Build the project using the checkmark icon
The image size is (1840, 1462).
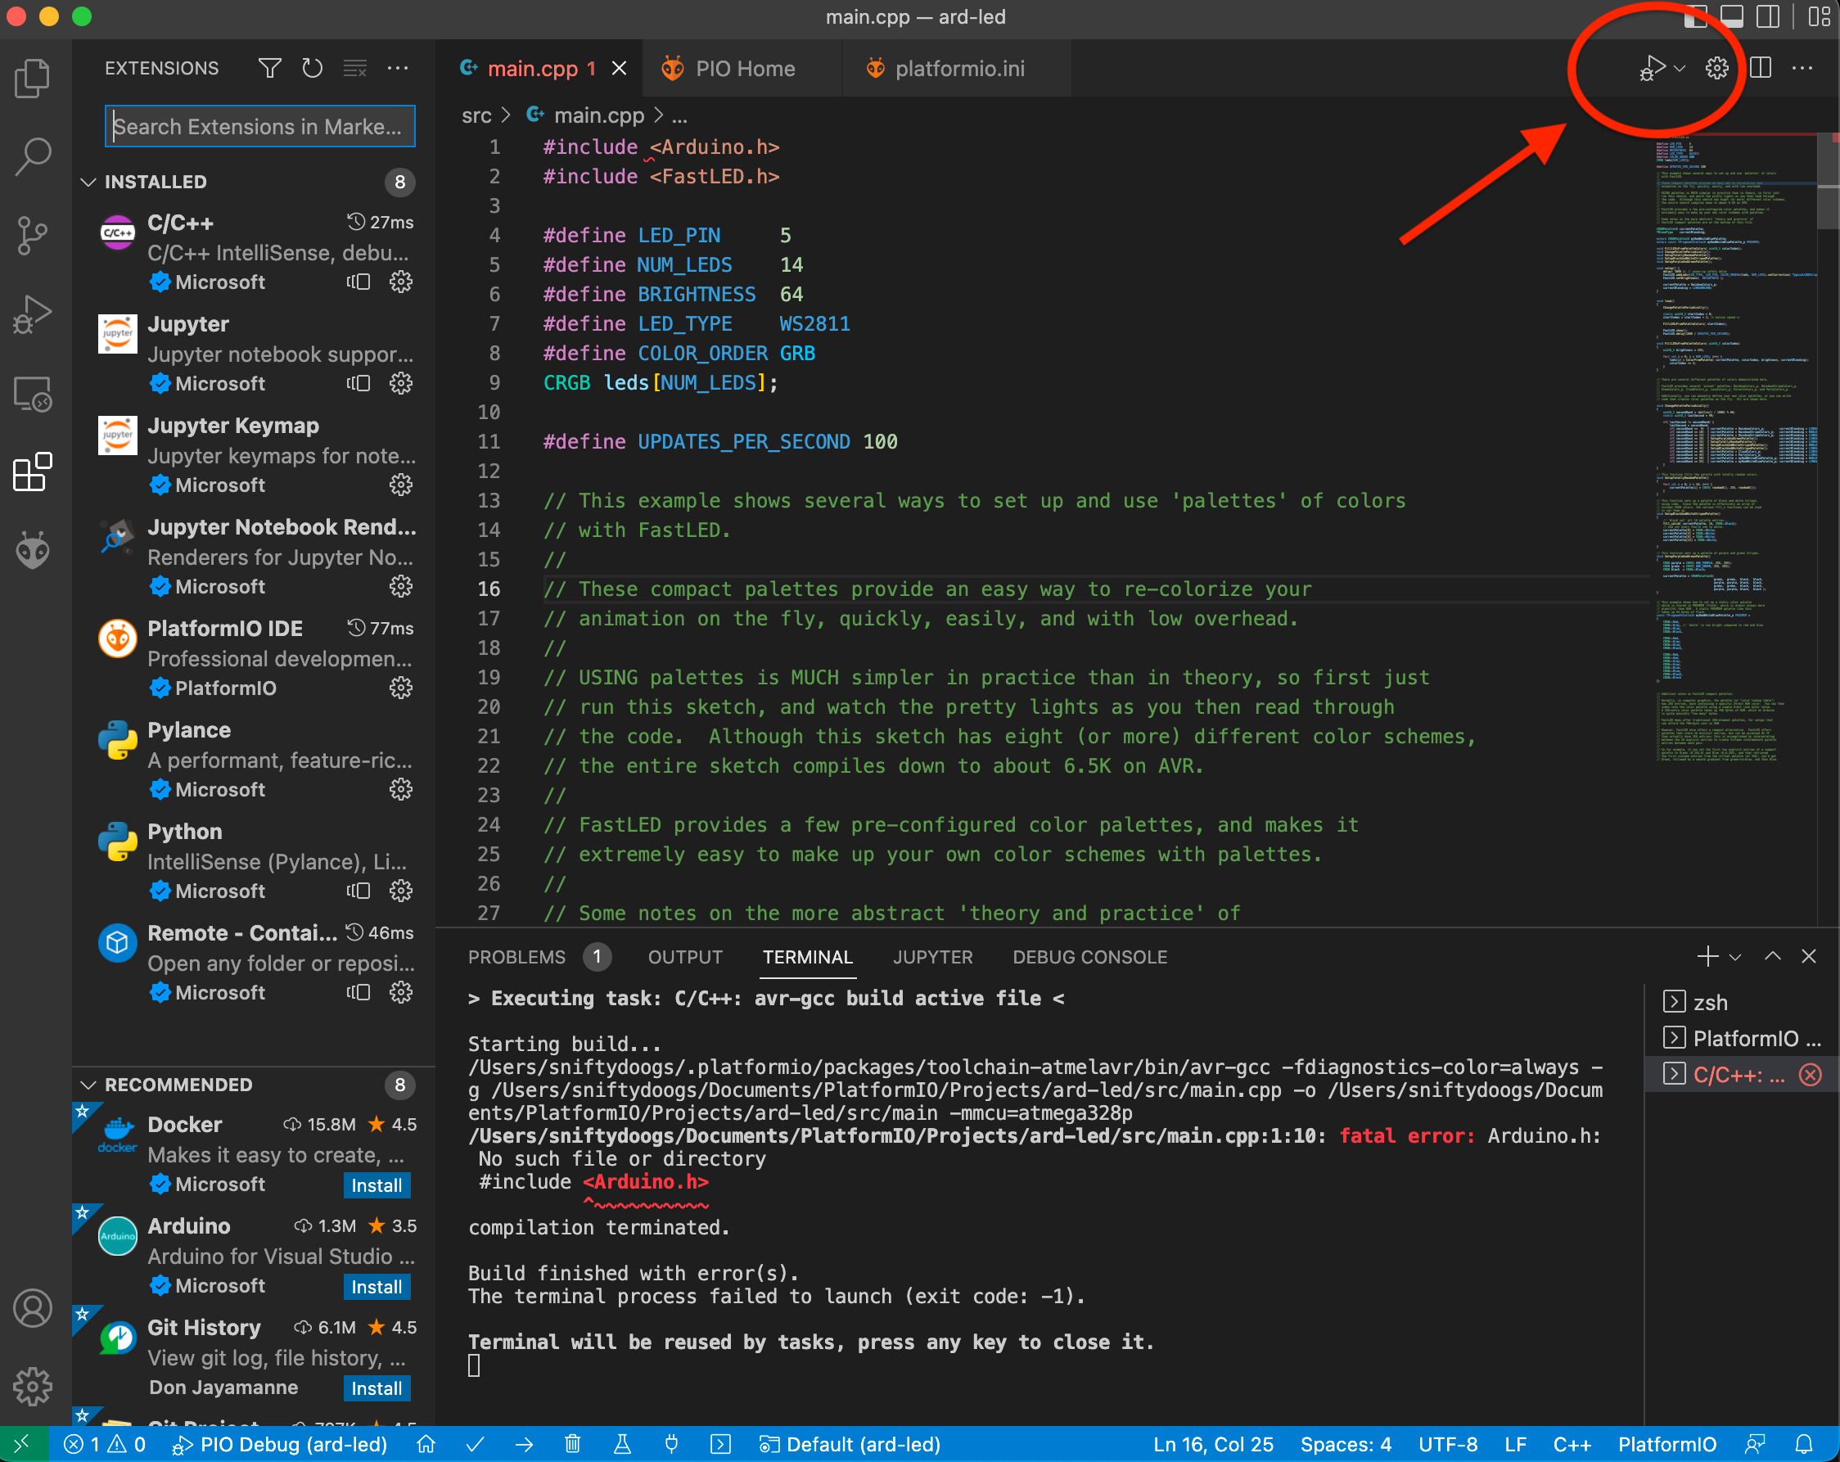click(x=475, y=1443)
